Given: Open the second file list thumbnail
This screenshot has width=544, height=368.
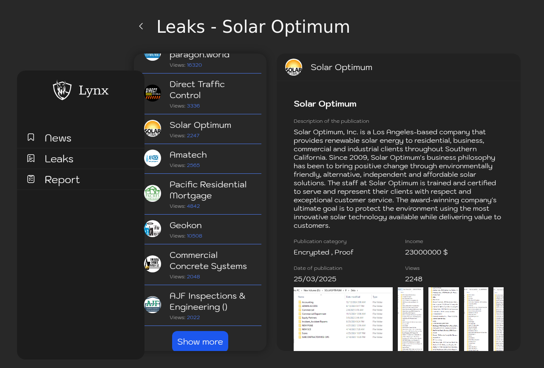Looking at the screenshot, I should [411, 319].
